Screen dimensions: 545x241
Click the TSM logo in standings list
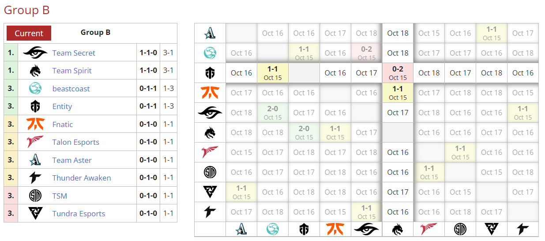coord(35,196)
